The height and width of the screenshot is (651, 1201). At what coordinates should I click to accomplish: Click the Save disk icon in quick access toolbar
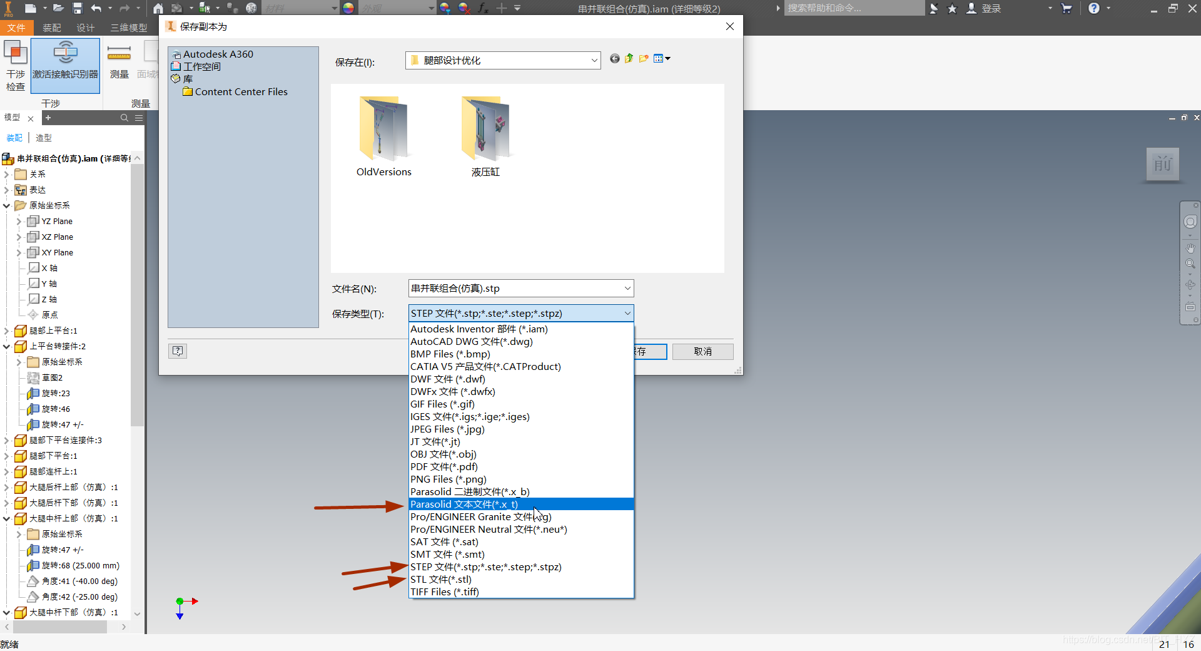(77, 8)
